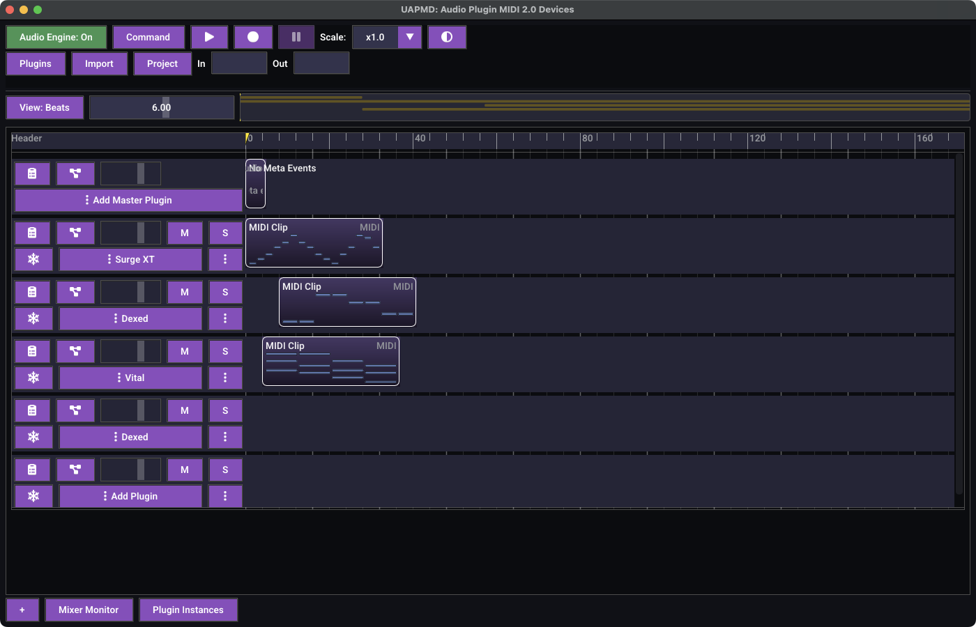Click the Vital track snowflake freeze icon

pos(33,378)
